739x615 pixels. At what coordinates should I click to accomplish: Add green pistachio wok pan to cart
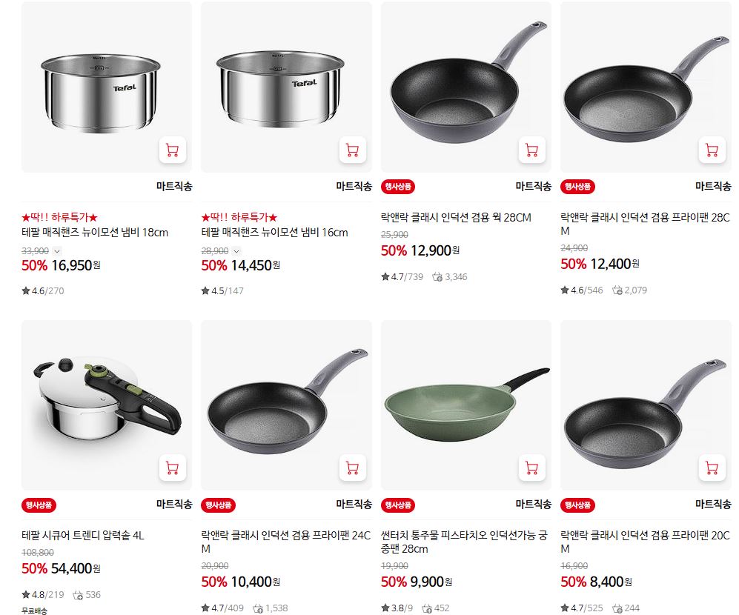point(532,468)
